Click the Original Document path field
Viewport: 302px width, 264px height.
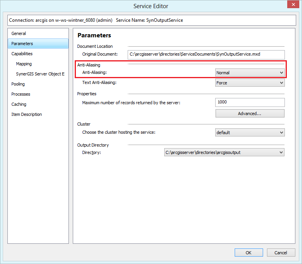pos(206,54)
